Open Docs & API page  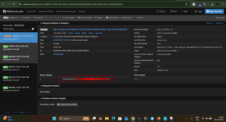click(31, 11)
